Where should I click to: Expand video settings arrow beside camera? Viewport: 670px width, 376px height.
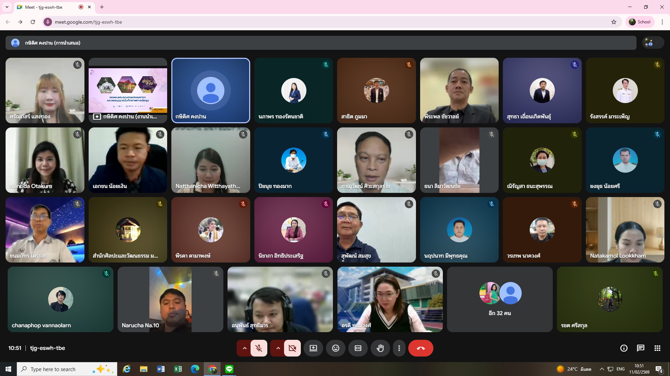[x=278, y=348]
